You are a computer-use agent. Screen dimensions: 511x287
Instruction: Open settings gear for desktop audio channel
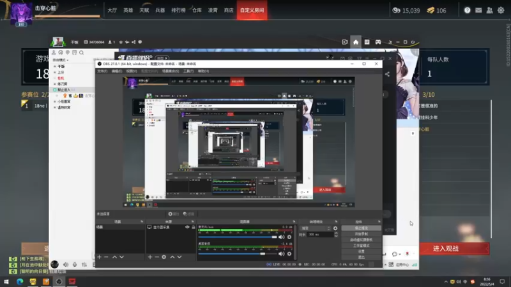289,254
